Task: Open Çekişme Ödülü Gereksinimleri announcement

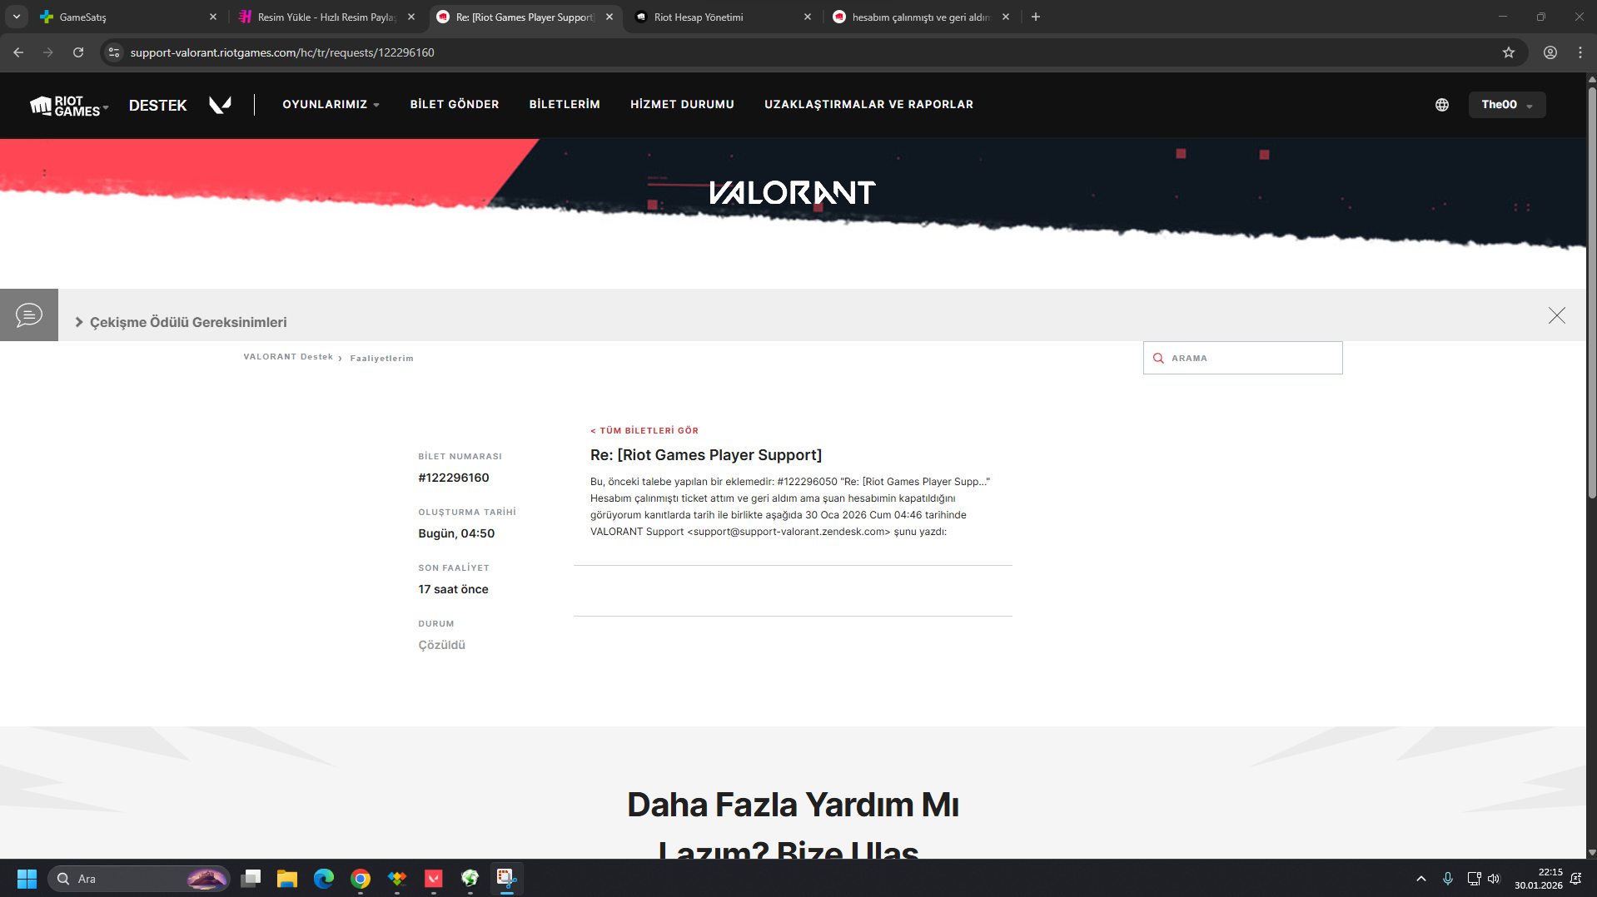Action: [x=188, y=322]
